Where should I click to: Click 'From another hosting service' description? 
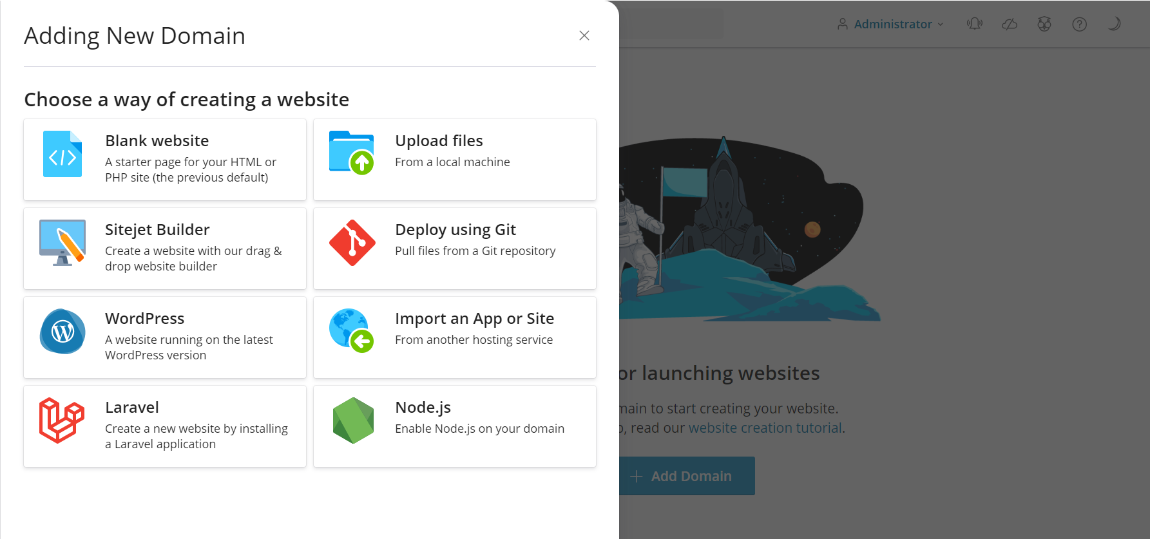tap(474, 339)
